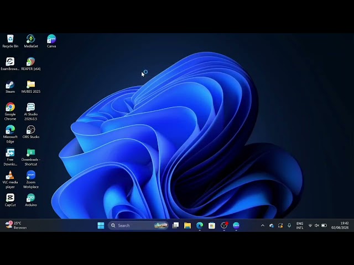Select the CapCut desktop icon

click(10, 200)
